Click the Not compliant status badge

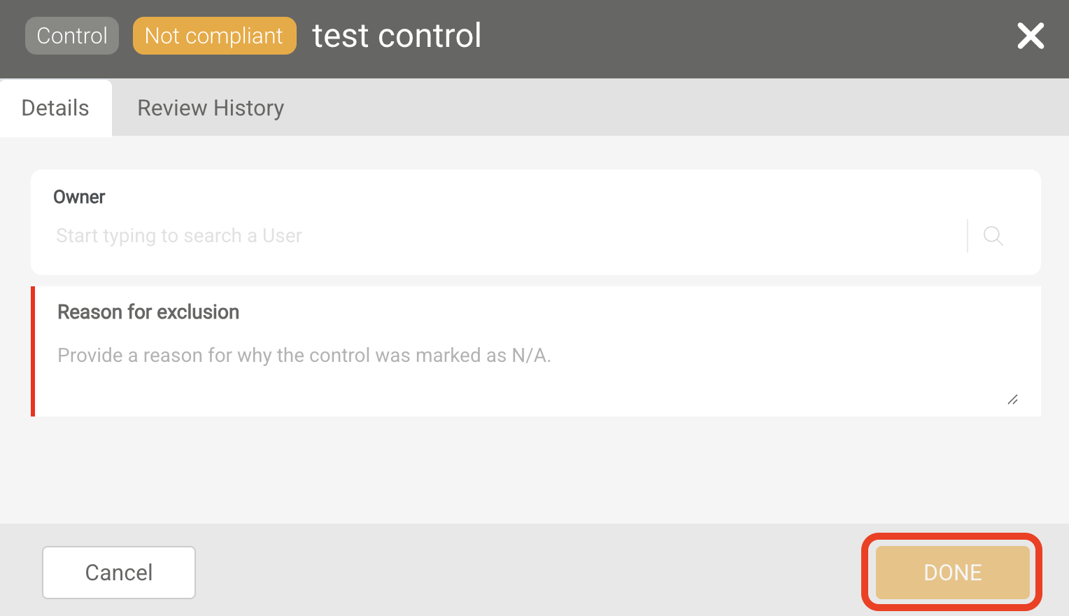[x=214, y=36]
